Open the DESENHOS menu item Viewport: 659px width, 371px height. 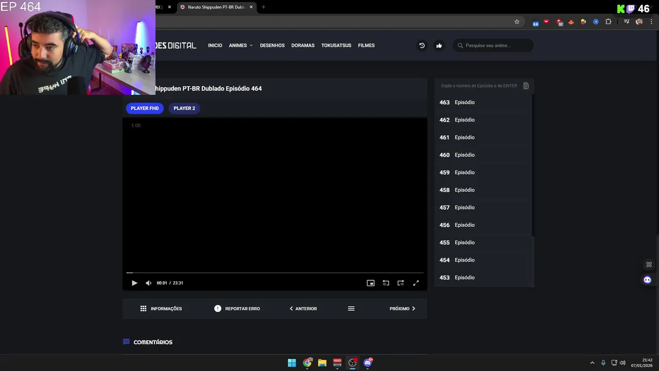pos(272,45)
